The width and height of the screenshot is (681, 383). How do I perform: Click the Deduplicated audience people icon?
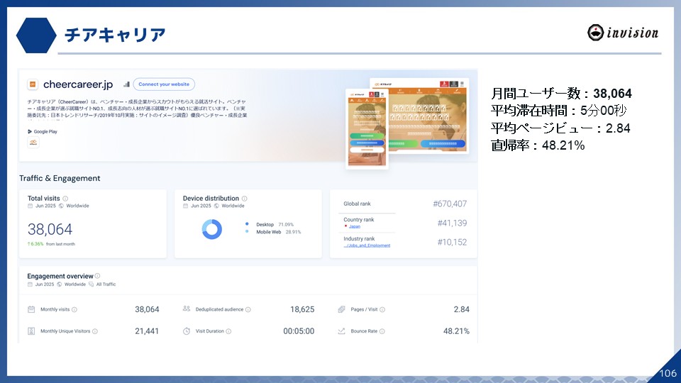[187, 309]
